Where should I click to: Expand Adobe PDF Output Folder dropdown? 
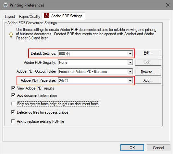tap(130, 72)
